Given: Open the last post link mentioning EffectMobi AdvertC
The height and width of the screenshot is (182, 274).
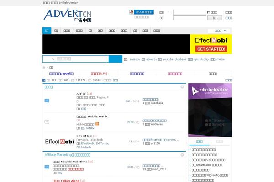Looking at the screenshot, I should [161, 140].
